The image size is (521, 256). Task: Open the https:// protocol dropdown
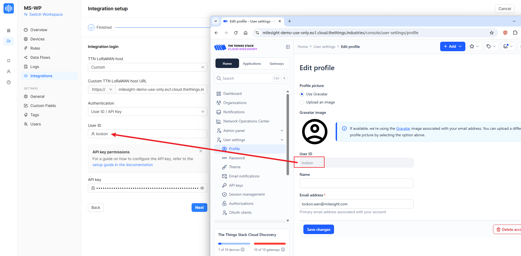[x=102, y=89]
